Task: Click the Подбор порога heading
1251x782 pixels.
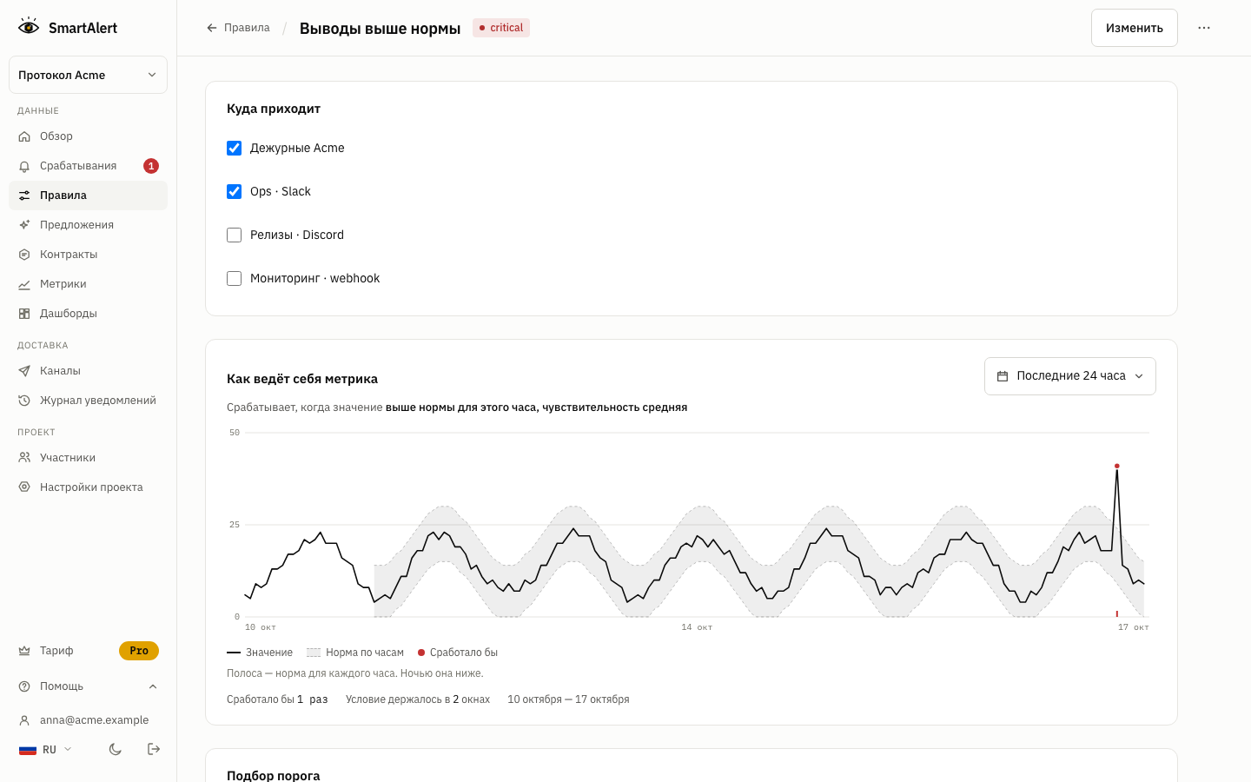Action: (273, 775)
